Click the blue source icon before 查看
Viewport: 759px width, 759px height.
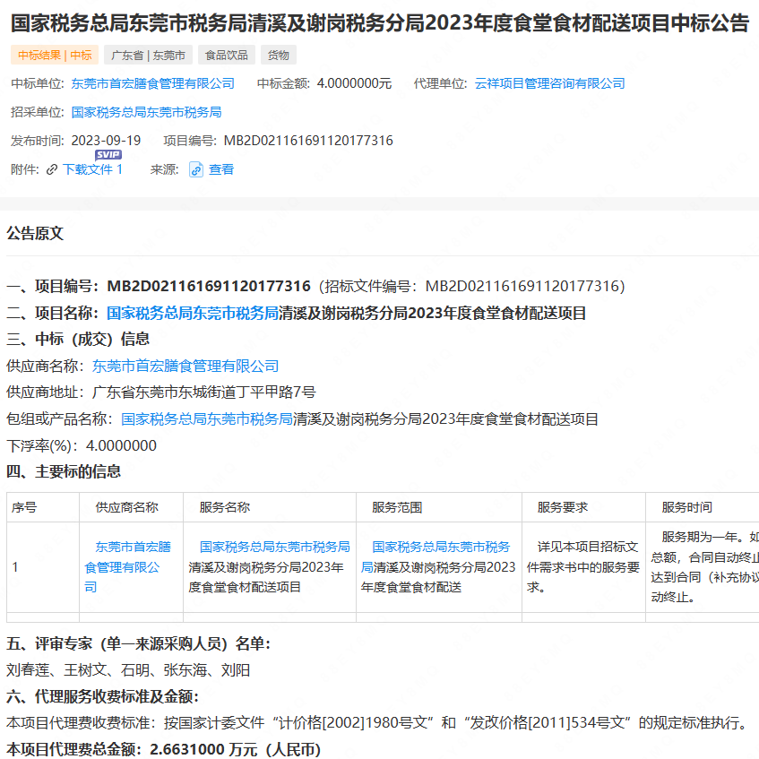coord(196,168)
